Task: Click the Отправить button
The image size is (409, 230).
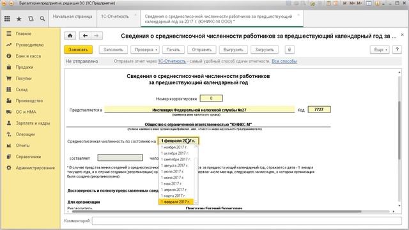Action: point(202,50)
